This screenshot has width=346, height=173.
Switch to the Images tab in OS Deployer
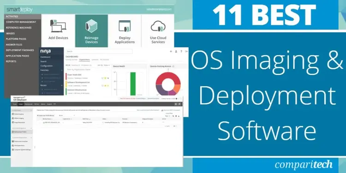(x=21, y=104)
